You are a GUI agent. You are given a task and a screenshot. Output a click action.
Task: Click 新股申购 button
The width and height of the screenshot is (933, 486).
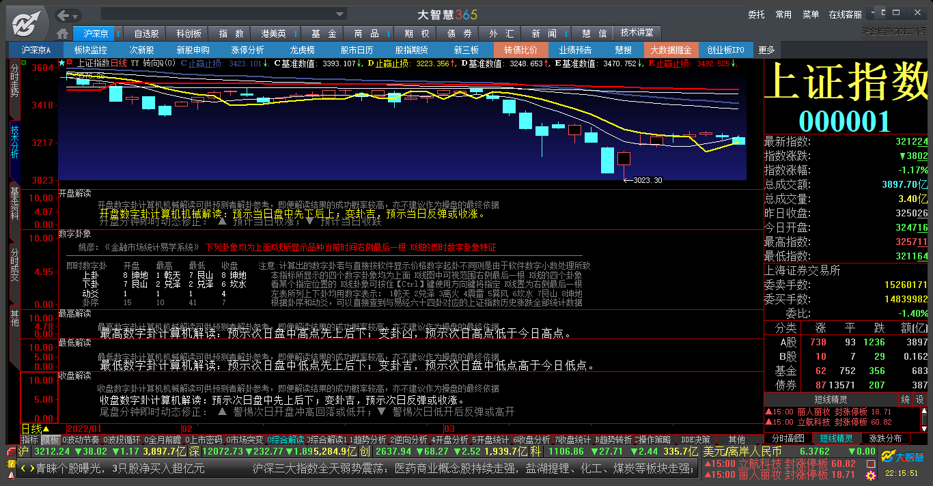click(193, 50)
